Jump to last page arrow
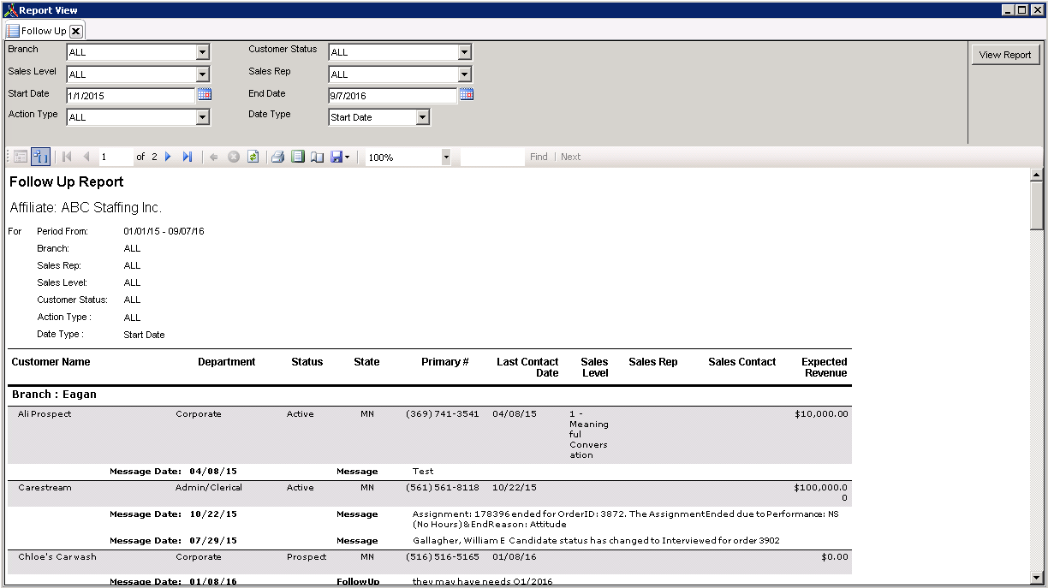Image resolution: width=1048 pixels, height=588 pixels. pyautogui.click(x=188, y=157)
